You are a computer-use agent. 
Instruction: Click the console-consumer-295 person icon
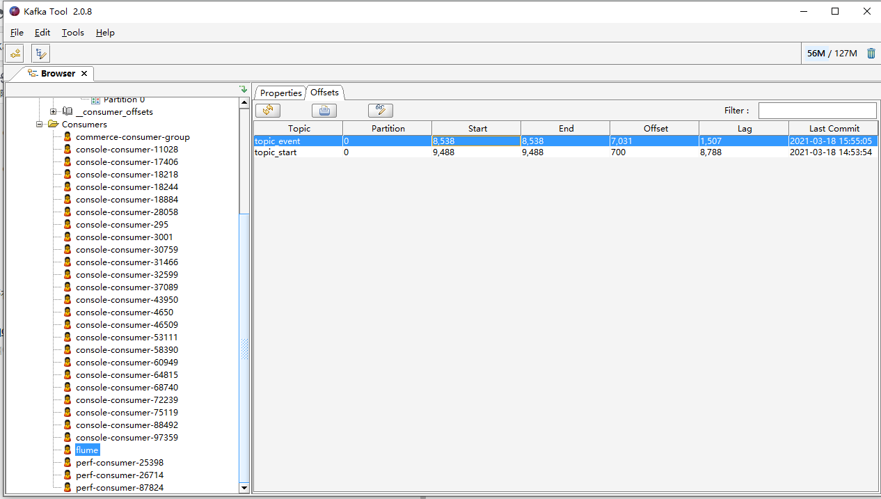point(68,225)
